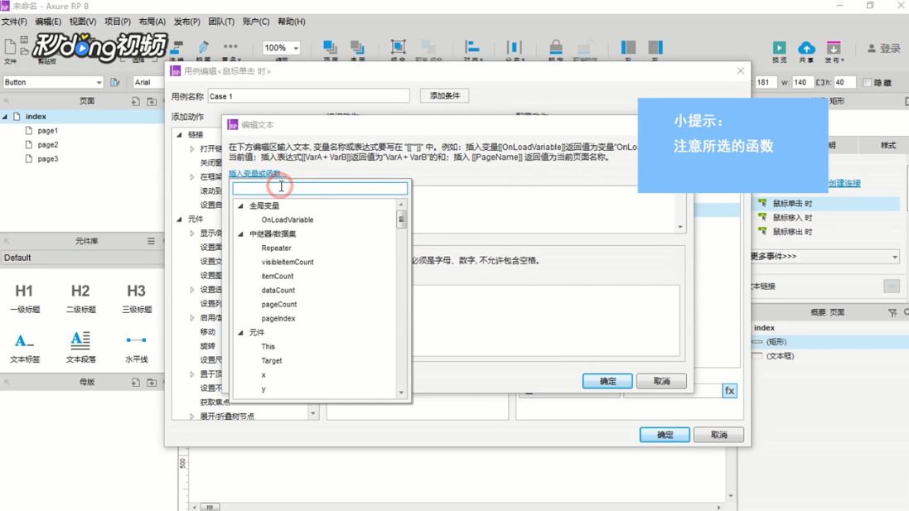This screenshot has width=909, height=511.
Task: Open the widget library menu icon
Action: 151,241
